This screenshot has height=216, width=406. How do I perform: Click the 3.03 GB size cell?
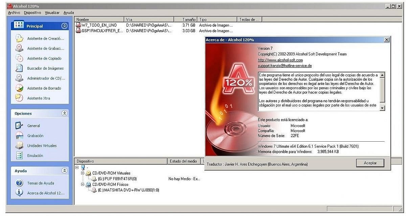pos(188,31)
